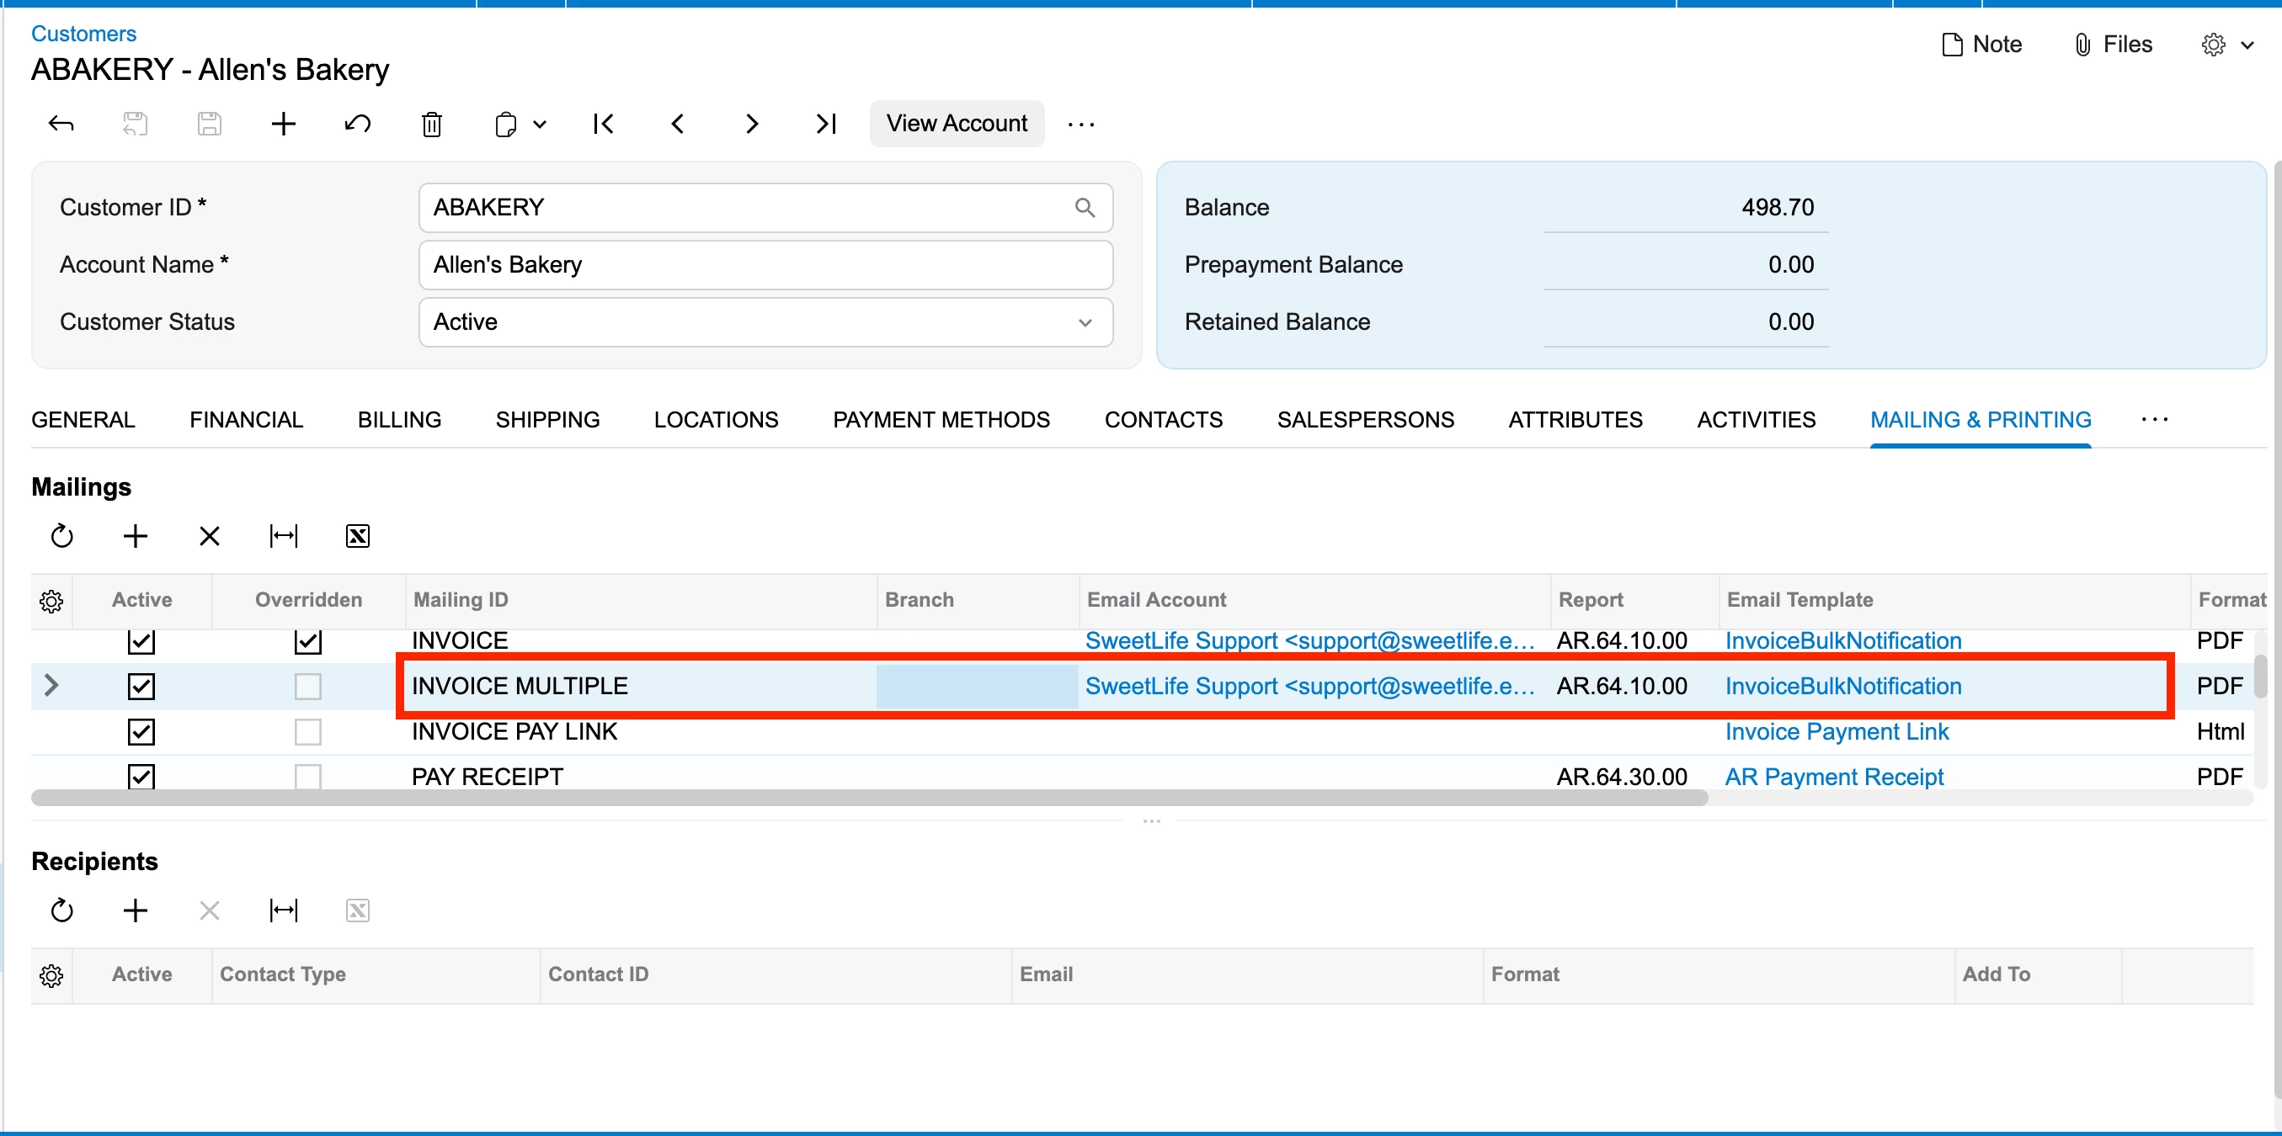This screenshot has height=1136, width=2282.
Task: Open the PAYMENT METHODS tab
Action: tap(941, 420)
